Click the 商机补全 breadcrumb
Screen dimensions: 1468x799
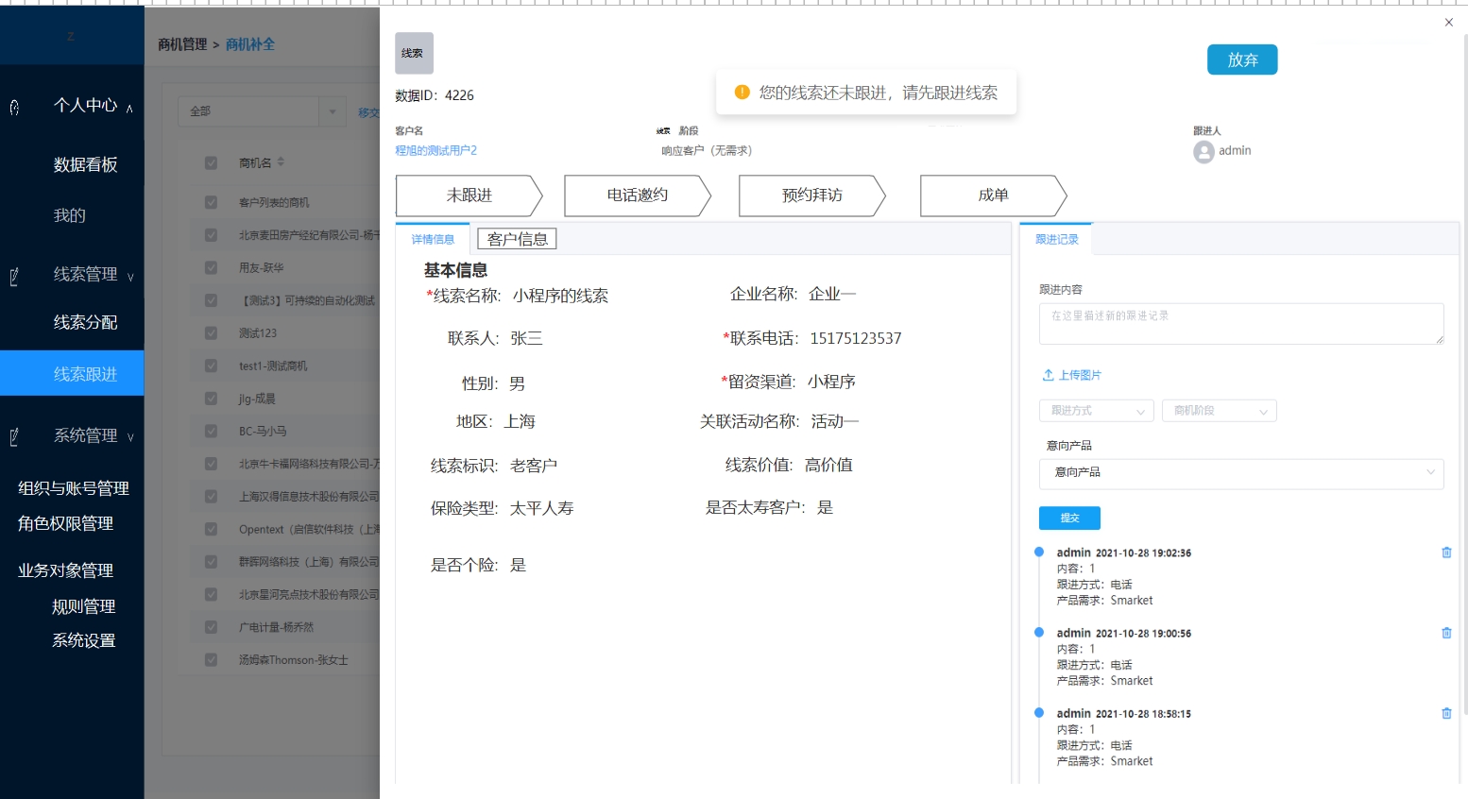point(250,44)
